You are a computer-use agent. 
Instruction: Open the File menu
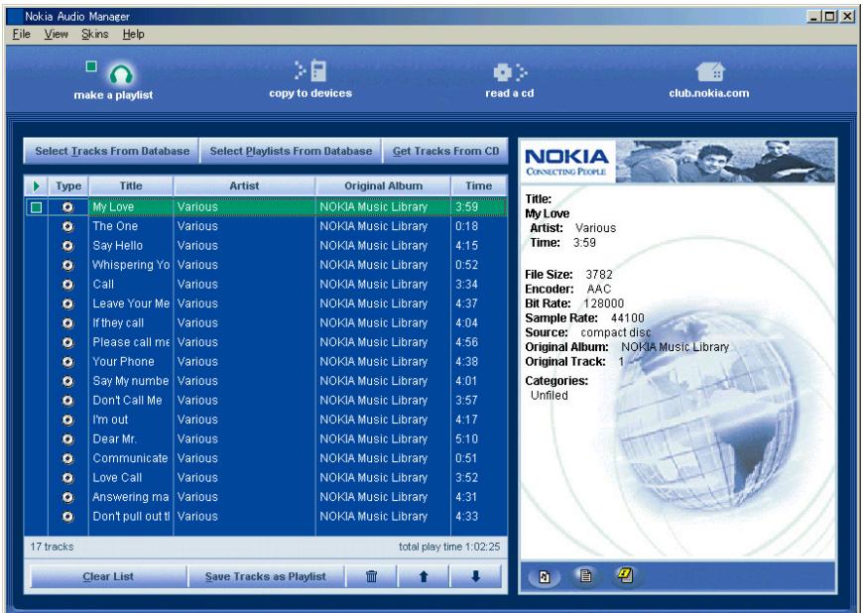[x=21, y=34]
